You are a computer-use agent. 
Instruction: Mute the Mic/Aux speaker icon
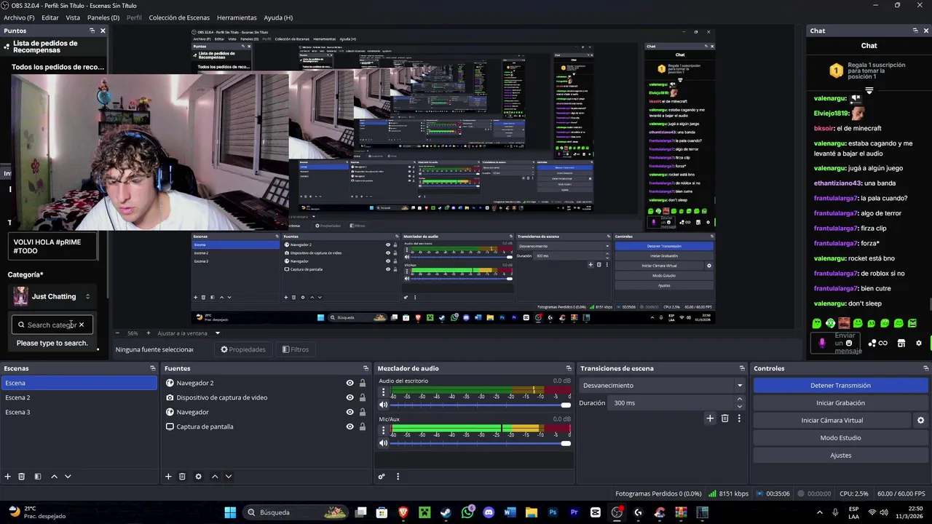(384, 443)
